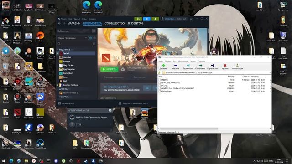The height and width of the screenshot is (164, 292).
Task: Open the Сервис menu in 7-Zip
Action: coord(193,61)
